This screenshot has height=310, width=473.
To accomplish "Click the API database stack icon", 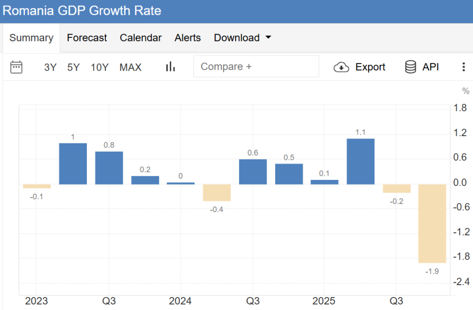I will coord(410,67).
